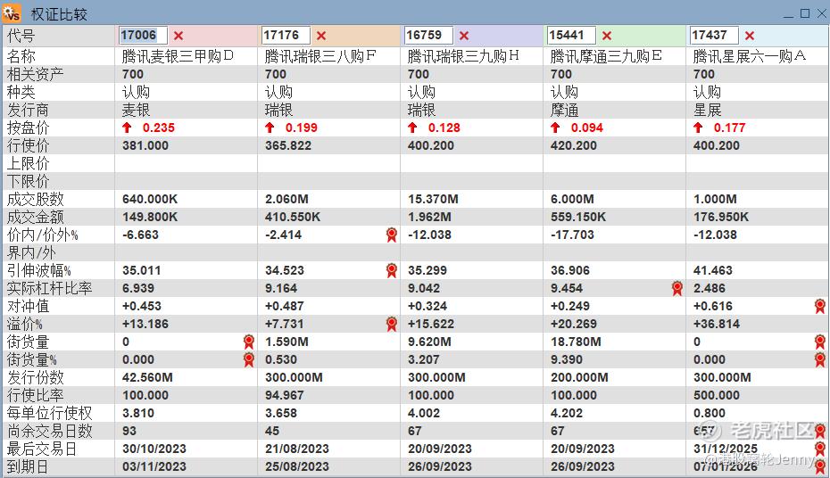The width and height of the screenshot is (830, 478).
Task: Click the red award badge beside 34.523
Action: (392, 271)
